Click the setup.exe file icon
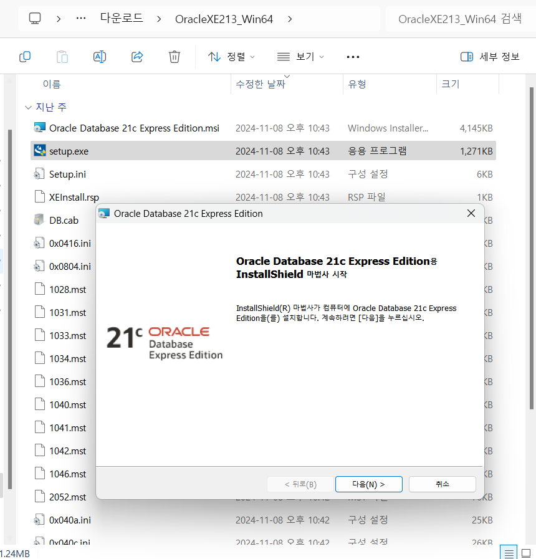 (40, 151)
